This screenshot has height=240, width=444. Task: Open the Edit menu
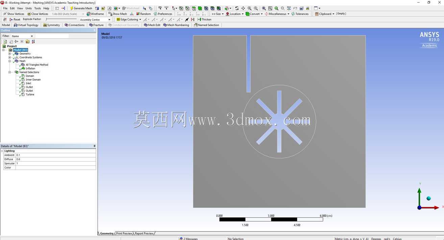point(12,8)
